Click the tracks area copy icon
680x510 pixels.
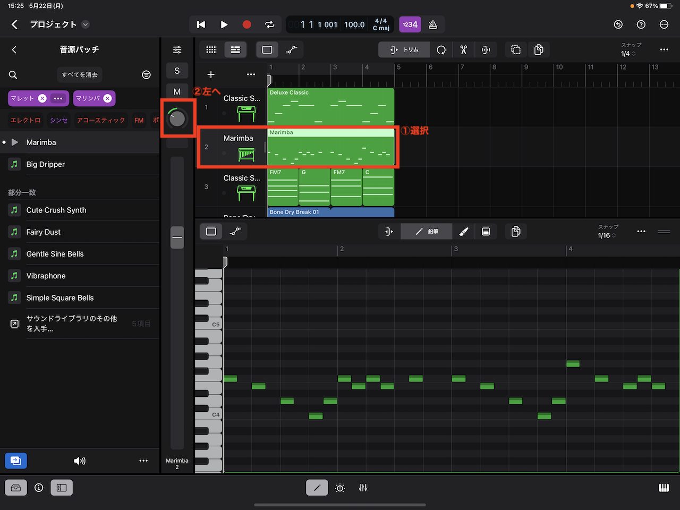(x=539, y=49)
